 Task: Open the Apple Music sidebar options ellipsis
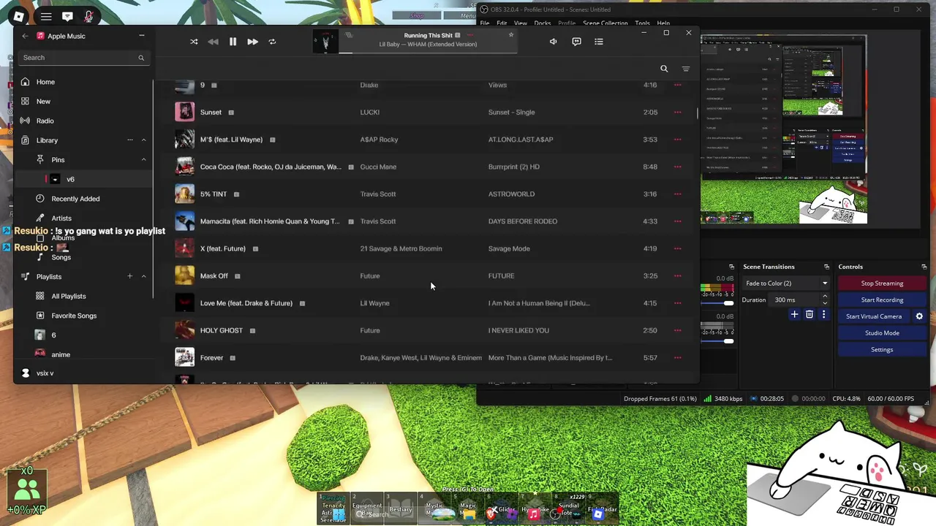point(142,36)
